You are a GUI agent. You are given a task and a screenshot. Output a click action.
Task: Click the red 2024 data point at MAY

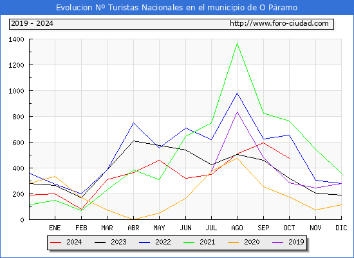click(159, 160)
